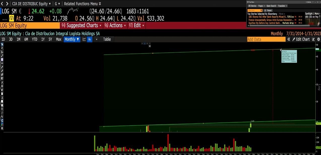Image resolution: width=321 pixels, height=155 pixels.
Task: Select the 1M range
Action: tap(18, 39)
